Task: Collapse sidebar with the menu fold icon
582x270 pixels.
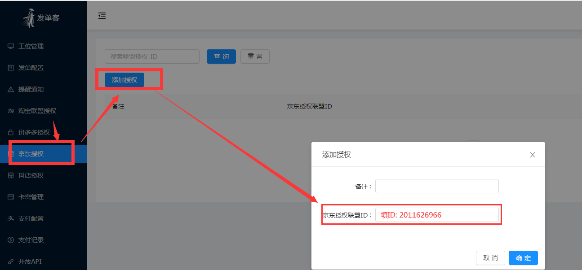Action: tap(102, 16)
